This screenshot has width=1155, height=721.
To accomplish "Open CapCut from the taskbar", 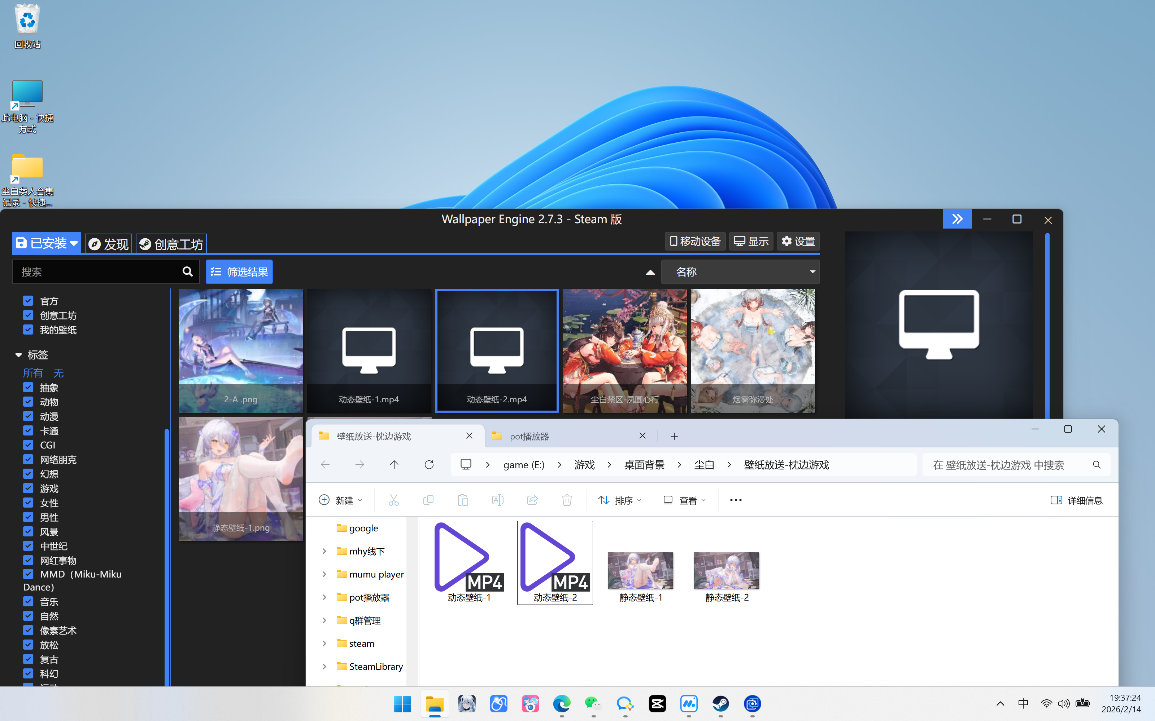I will 657,704.
